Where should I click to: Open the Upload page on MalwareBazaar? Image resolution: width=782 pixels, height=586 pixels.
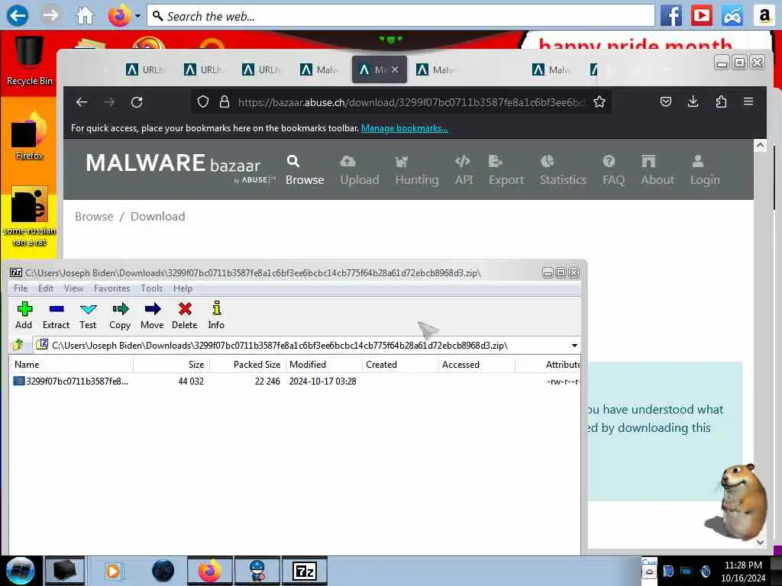click(x=360, y=170)
